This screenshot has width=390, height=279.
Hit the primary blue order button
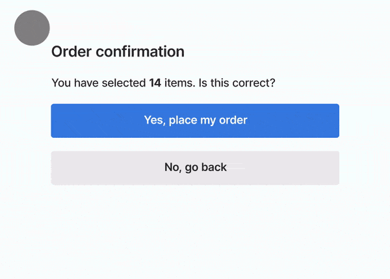(x=195, y=120)
